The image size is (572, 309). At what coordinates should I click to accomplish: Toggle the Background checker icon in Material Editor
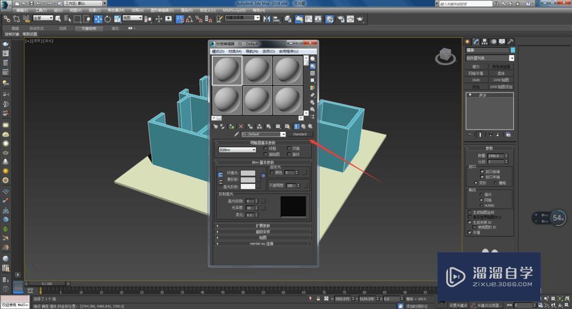[313, 74]
